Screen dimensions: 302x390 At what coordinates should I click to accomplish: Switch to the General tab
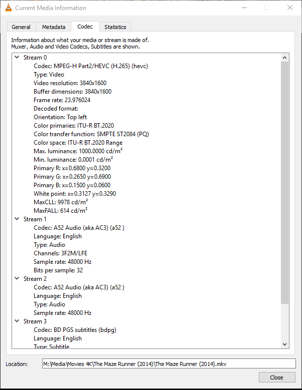pos(21,27)
